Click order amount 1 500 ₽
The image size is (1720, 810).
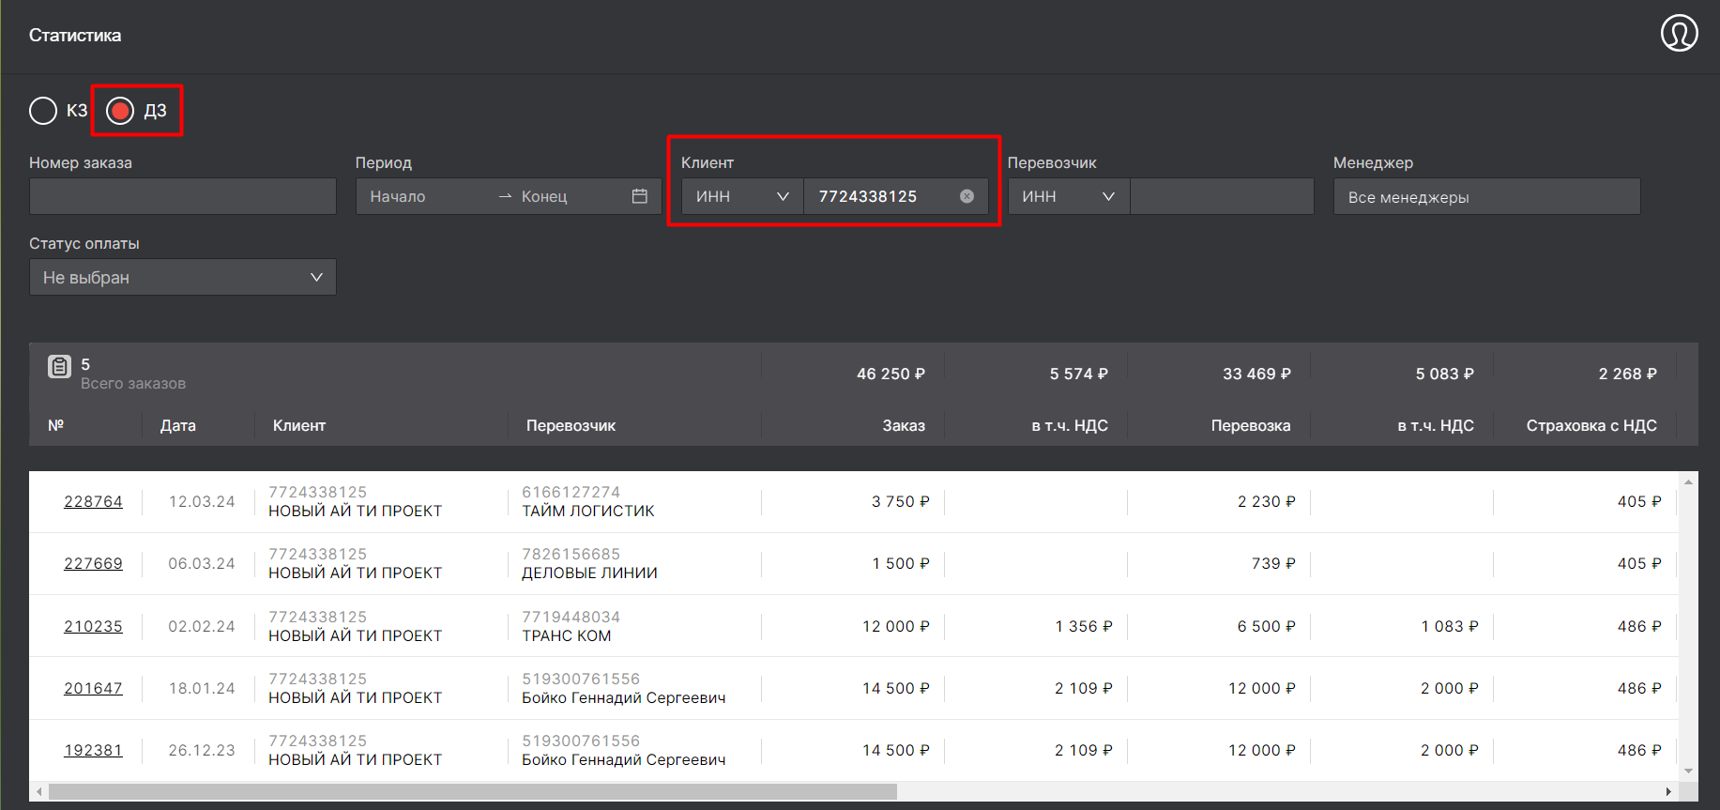coord(901,563)
